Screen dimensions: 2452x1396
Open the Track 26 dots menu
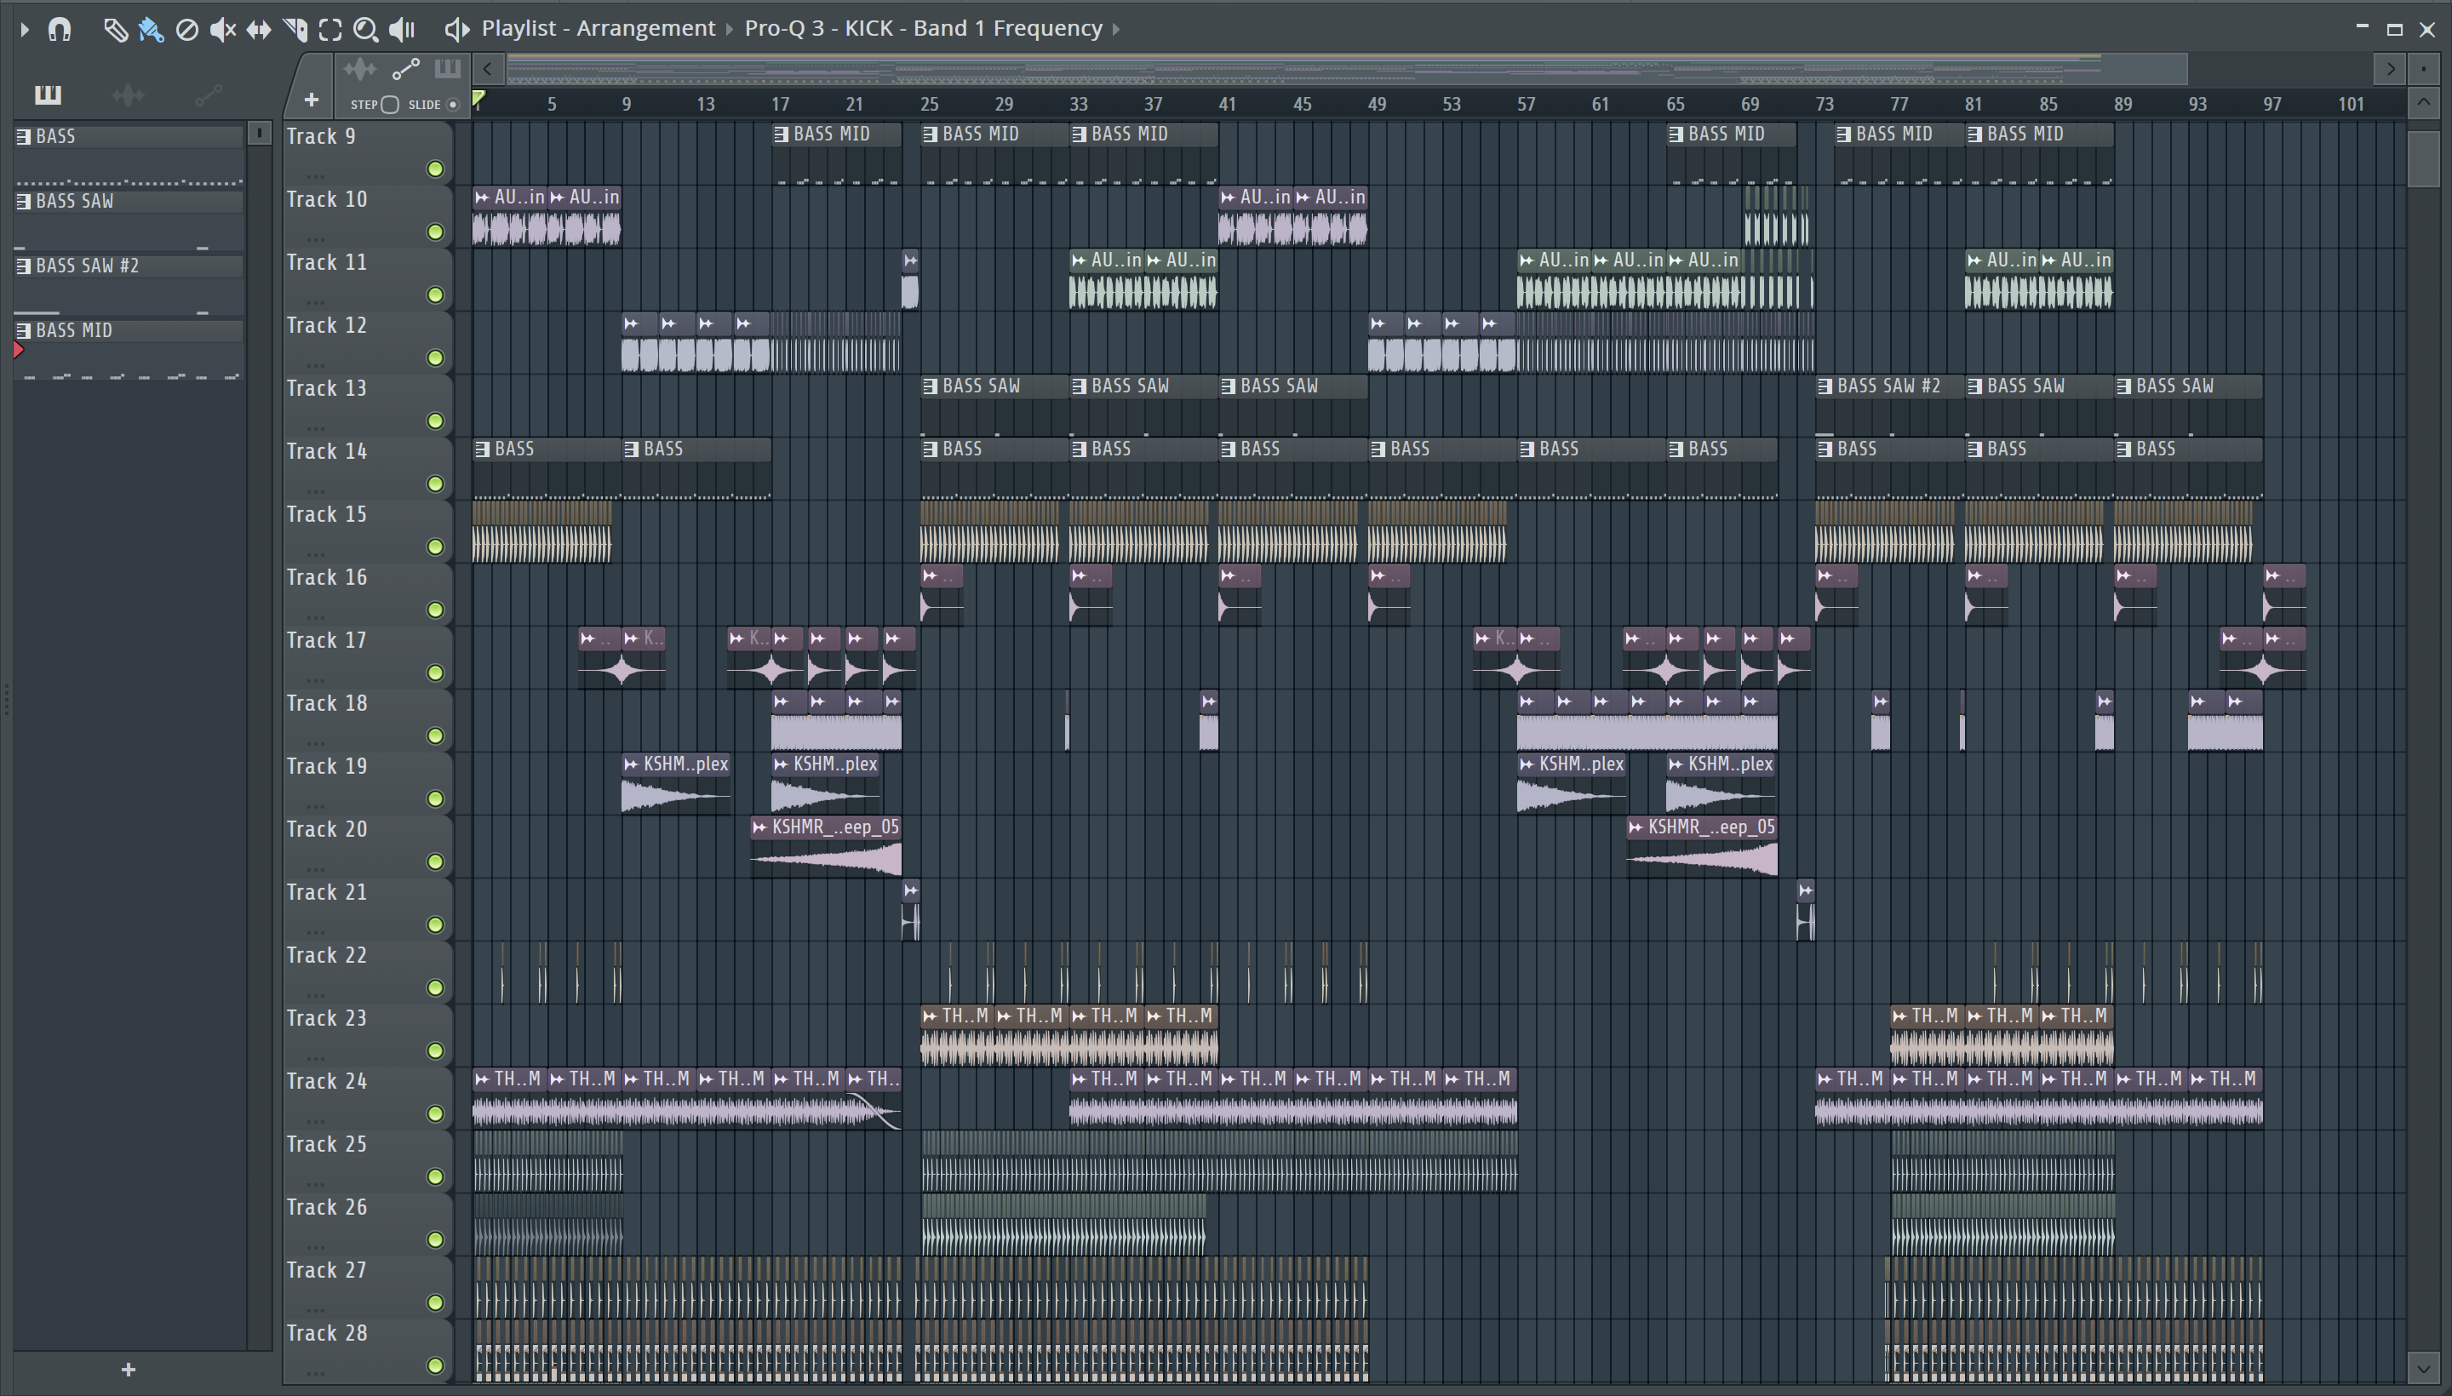[x=316, y=1249]
